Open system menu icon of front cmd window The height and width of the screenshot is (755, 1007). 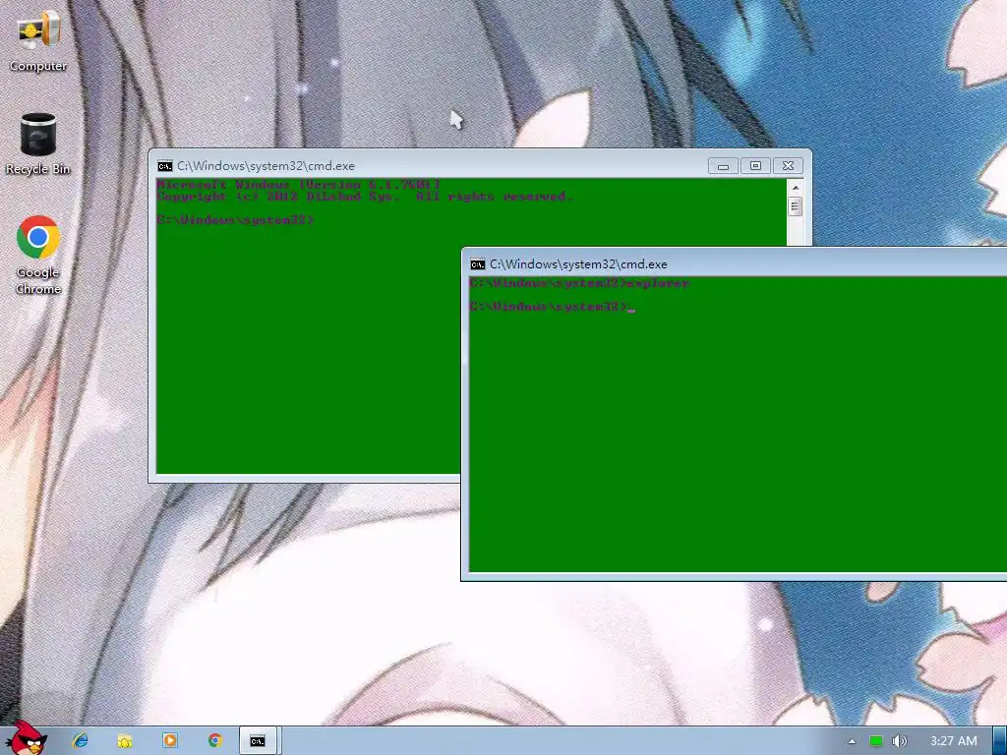point(477,264)
